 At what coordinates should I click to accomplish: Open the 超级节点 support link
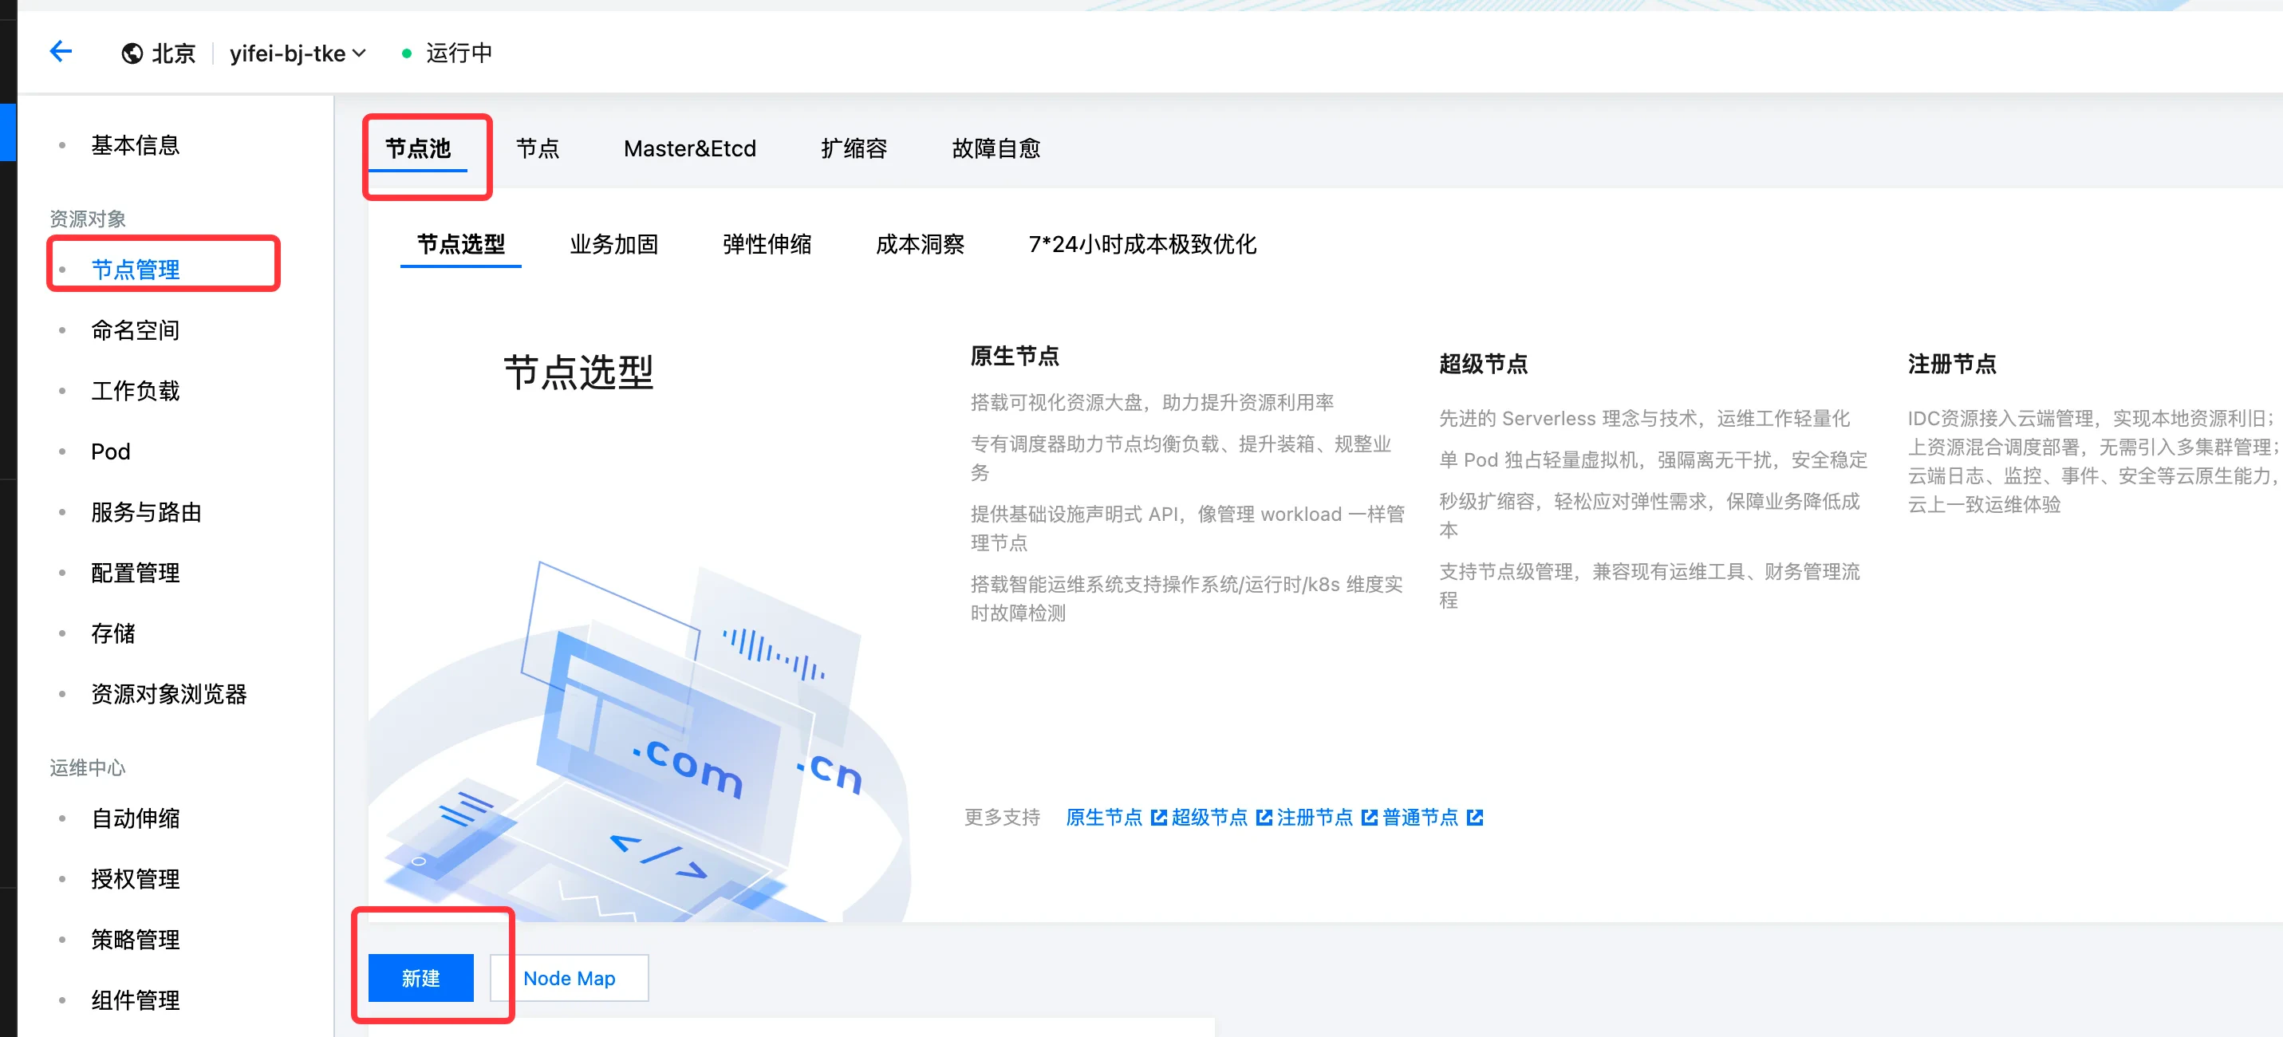pos(1209,817)
